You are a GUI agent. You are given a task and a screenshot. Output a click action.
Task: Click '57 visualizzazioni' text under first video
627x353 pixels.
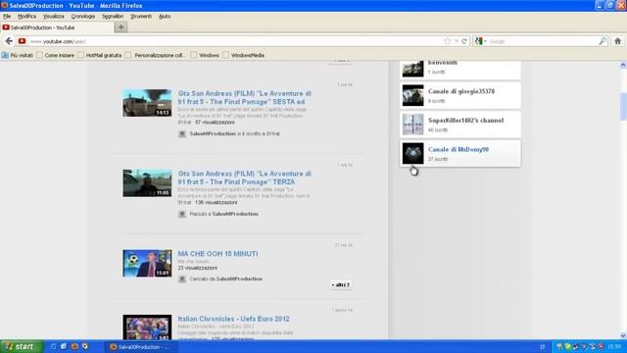215,123
